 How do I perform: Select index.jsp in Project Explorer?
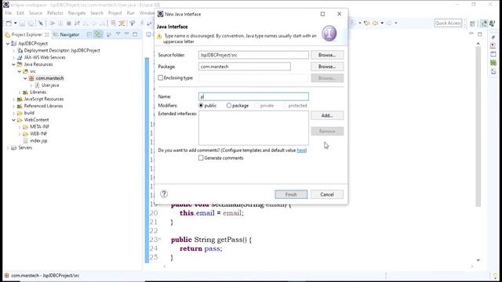(38, 141)
